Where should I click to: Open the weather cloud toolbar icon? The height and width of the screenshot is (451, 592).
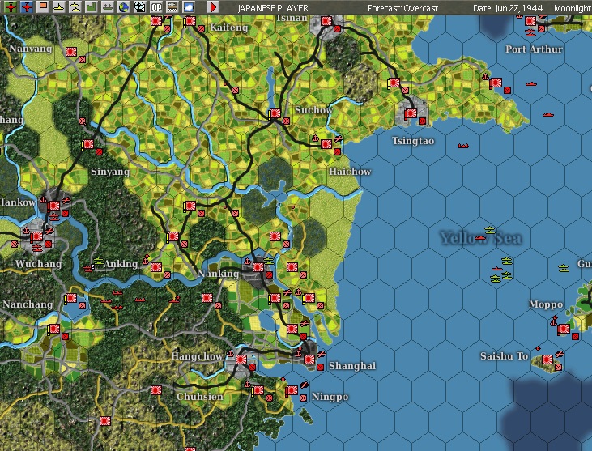pyautogui.click(x=189, y=6)
